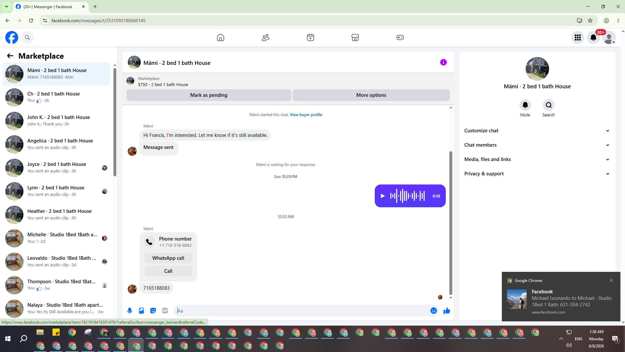Choose a sticker icon in composer
The image size is (625, 352).
[153, 311]
